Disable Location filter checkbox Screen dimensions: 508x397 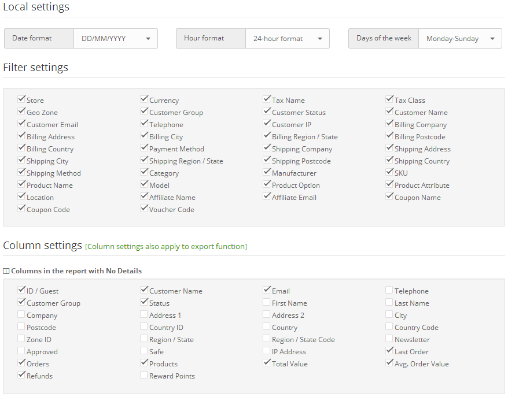pos(21,196)
